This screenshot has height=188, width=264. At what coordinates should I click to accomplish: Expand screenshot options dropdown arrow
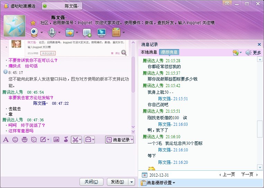tap(80, 140)
